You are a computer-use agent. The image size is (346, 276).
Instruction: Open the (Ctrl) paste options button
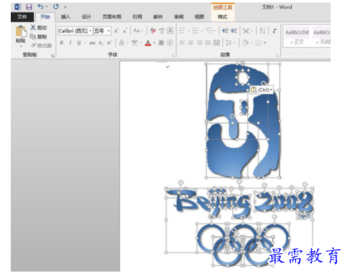click(262, 90)
